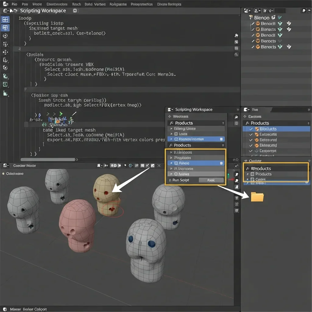Image resolution: width=312 pixels, height=312 pixels.
Task: Click the pin icon in the floating Scripting Workspace header
Action: coord(238,110)
